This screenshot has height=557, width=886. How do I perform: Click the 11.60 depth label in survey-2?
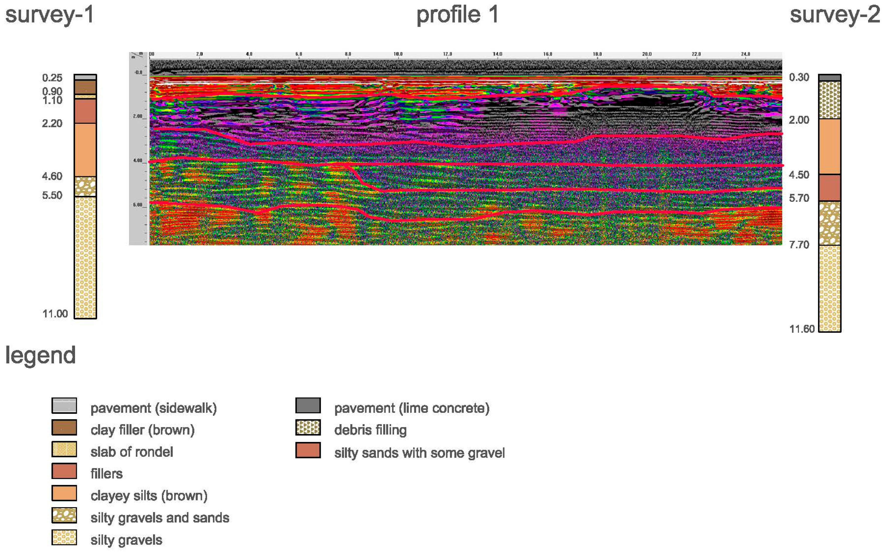pos(802,329)
